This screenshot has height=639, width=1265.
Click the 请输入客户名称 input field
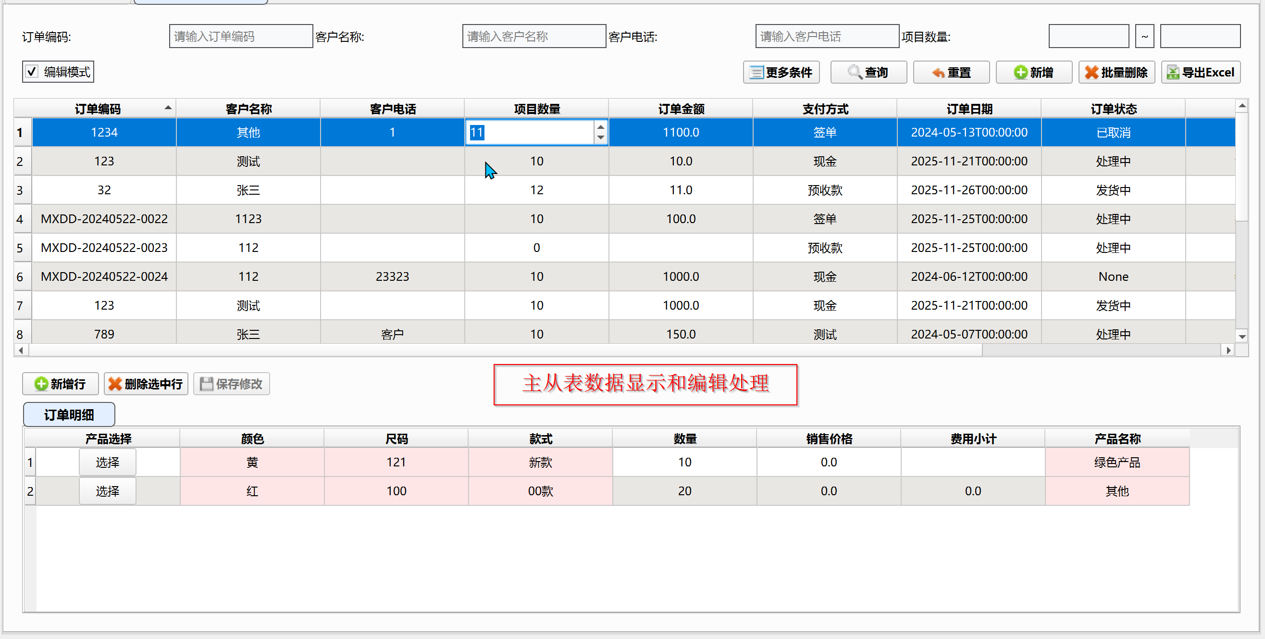coord(534,37)
